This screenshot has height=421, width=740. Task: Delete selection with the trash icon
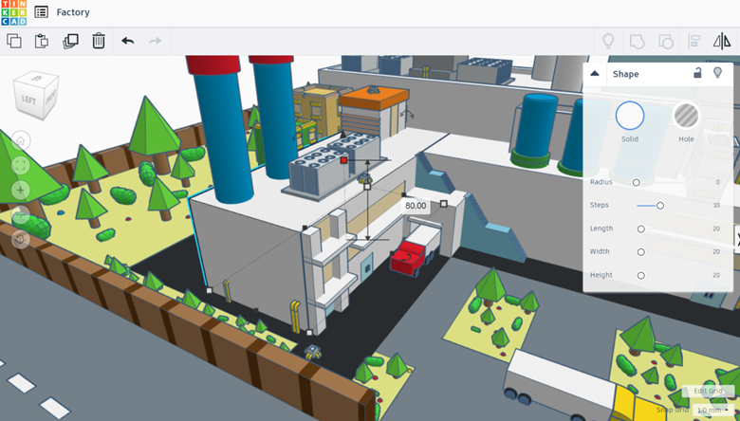point(99,41)
